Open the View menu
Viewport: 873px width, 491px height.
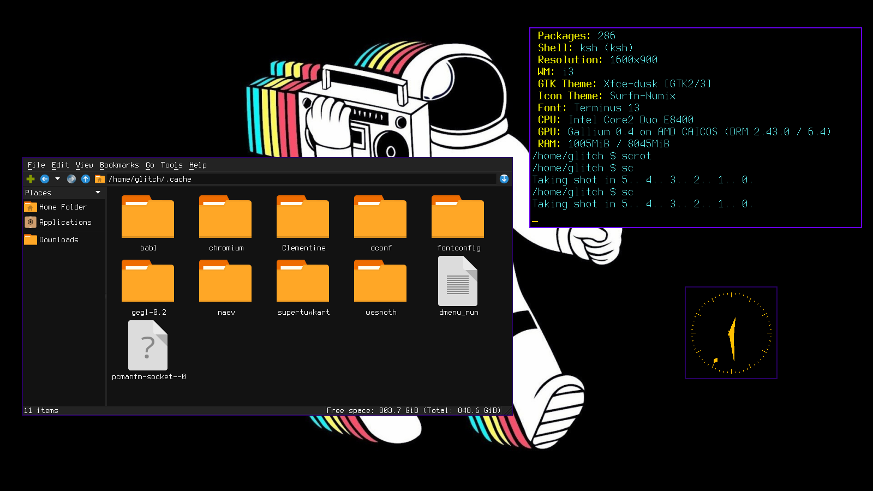(85, 165)
